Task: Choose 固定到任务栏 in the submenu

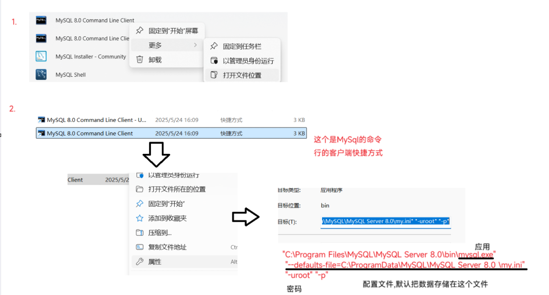Action: coord(242,46)
